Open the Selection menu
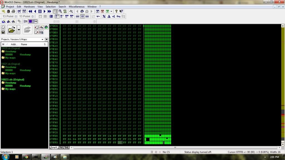 tap(50, 6)
